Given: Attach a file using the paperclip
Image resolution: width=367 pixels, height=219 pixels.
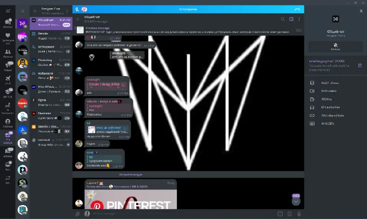Looking at the screenshot, I should [78, 213].
